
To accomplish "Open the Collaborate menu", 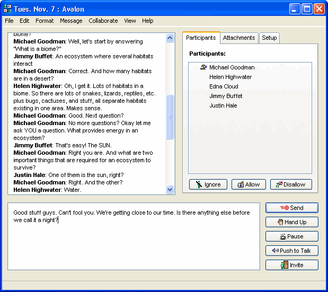I will (103, 21).
